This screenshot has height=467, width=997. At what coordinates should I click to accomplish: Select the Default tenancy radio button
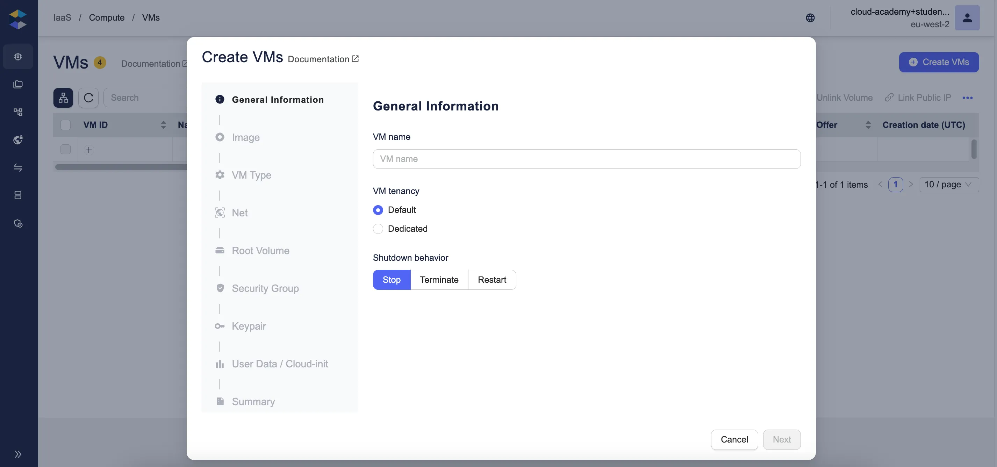pos(378,210)
